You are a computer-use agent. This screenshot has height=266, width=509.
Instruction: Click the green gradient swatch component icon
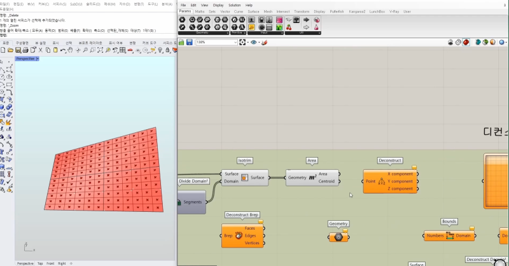pyautogui.click(x=279, y=27)
